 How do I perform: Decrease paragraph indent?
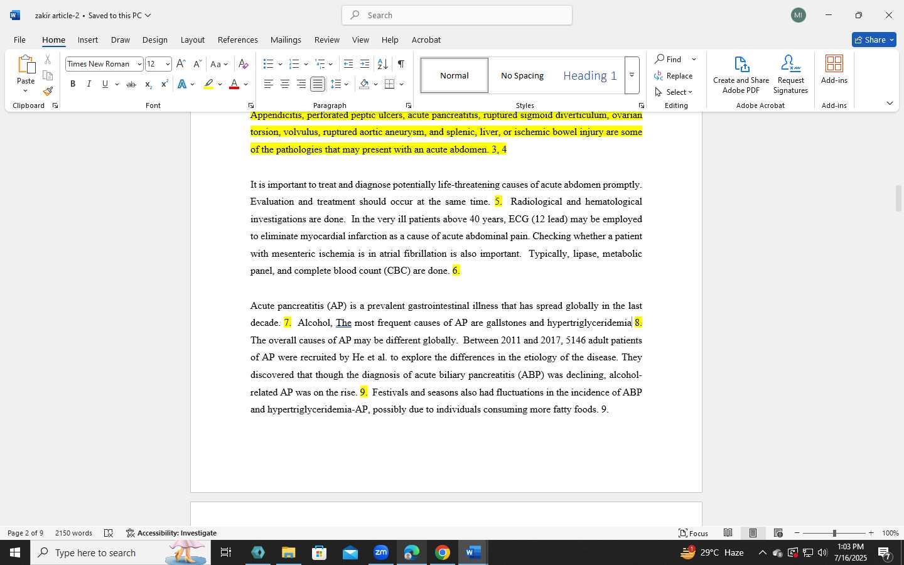(348, 64)
